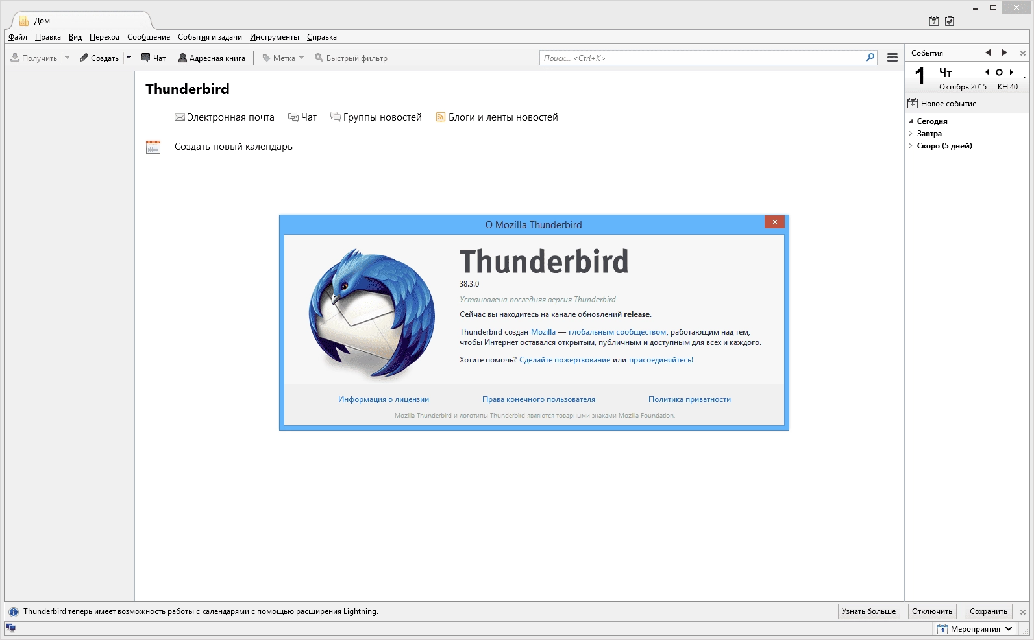Open the hamburger application menu

pyautogui.click(x=892, y=58)
